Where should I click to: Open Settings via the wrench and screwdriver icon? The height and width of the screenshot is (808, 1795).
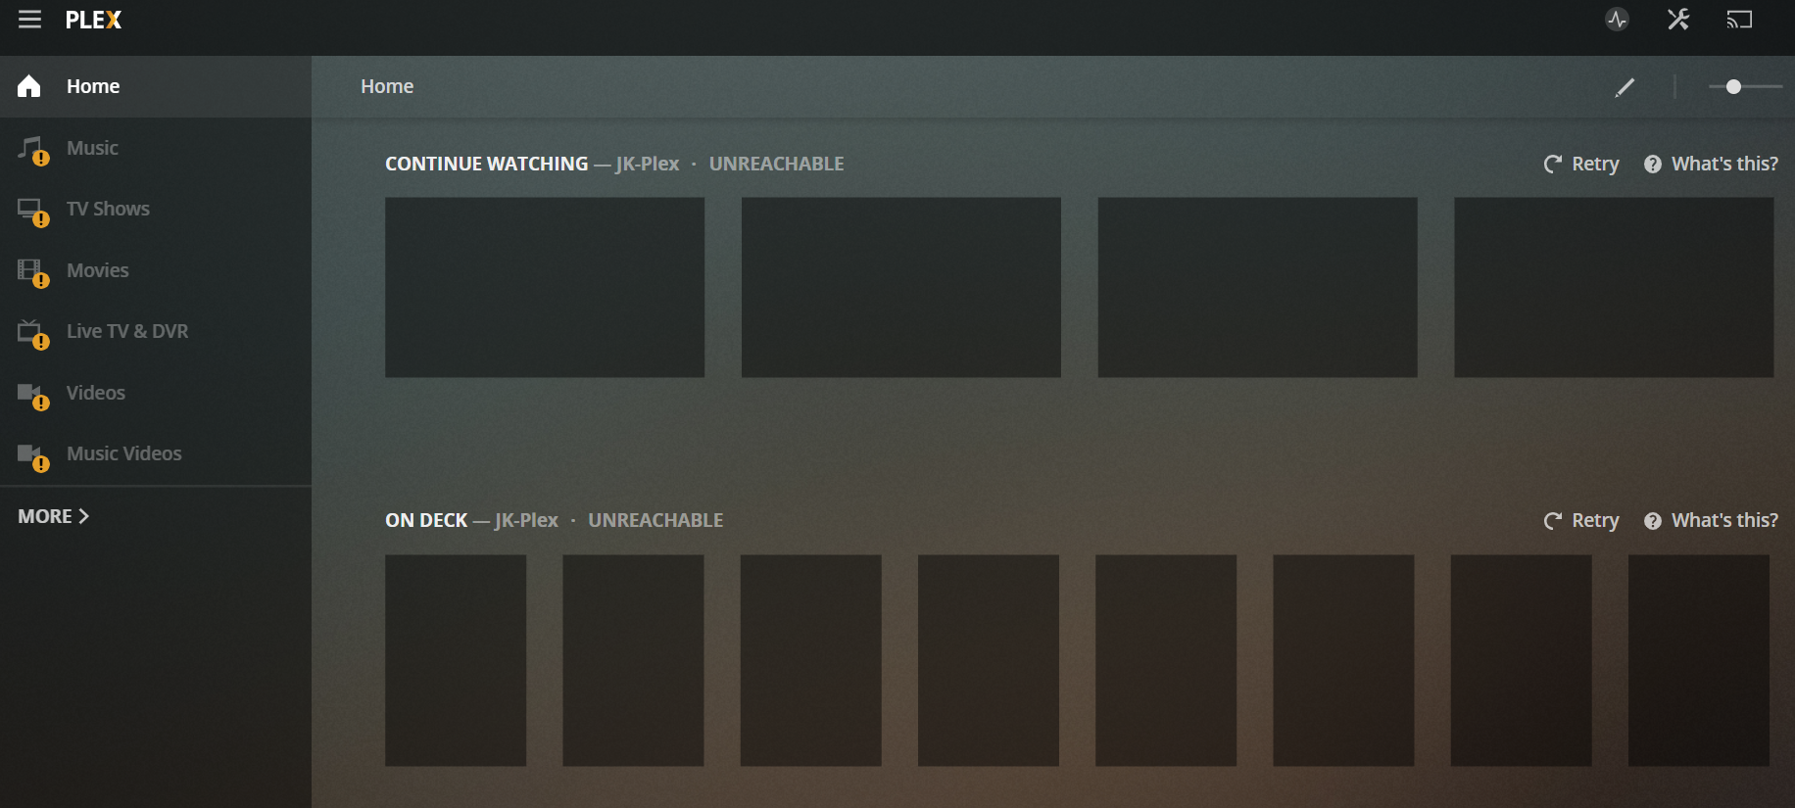[1678, 19]
